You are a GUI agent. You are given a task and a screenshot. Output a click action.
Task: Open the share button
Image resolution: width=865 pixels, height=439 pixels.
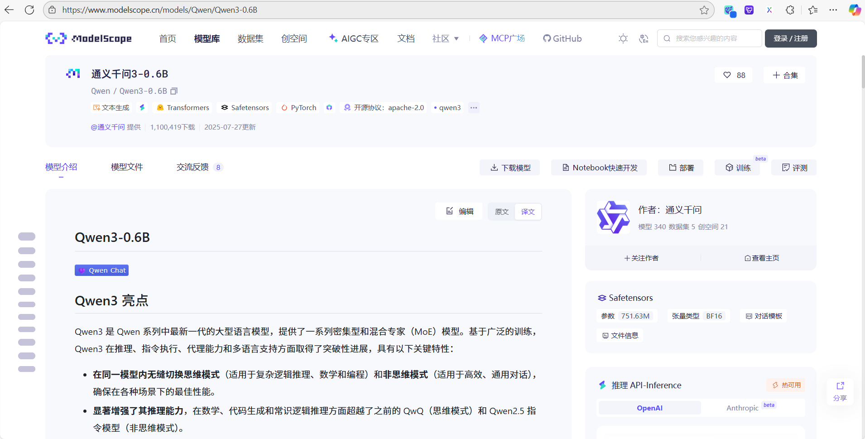840,392
